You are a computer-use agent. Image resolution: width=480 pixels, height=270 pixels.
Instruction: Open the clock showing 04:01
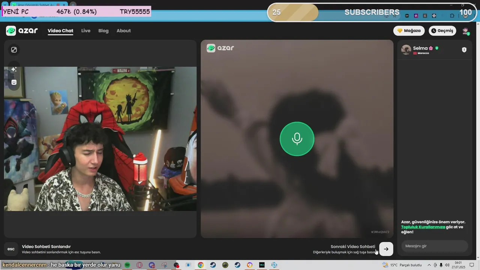[458, 265]
